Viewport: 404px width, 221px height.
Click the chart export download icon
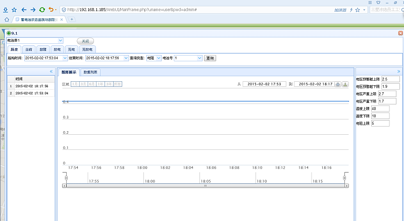click(x=345, y=84)
